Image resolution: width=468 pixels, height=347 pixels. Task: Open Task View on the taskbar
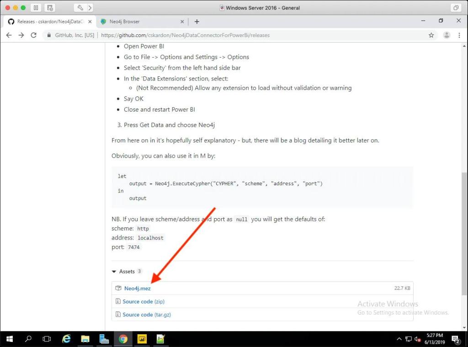(x=47, y=339)
